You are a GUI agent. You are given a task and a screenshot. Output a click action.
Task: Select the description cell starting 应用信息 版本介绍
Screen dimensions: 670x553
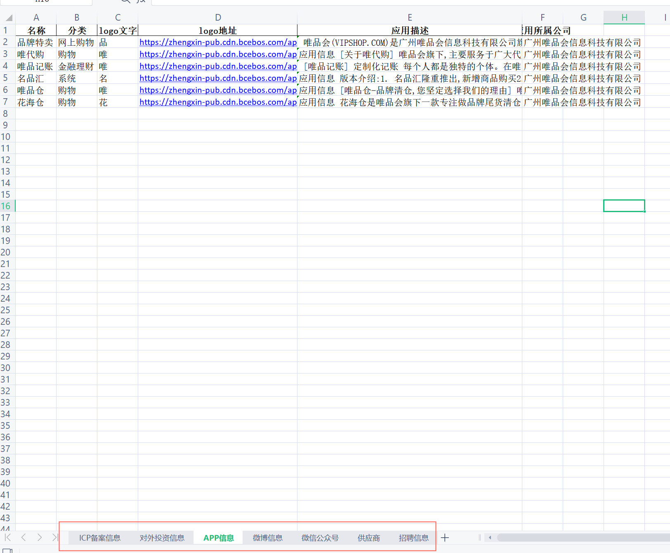coord(410,78)
